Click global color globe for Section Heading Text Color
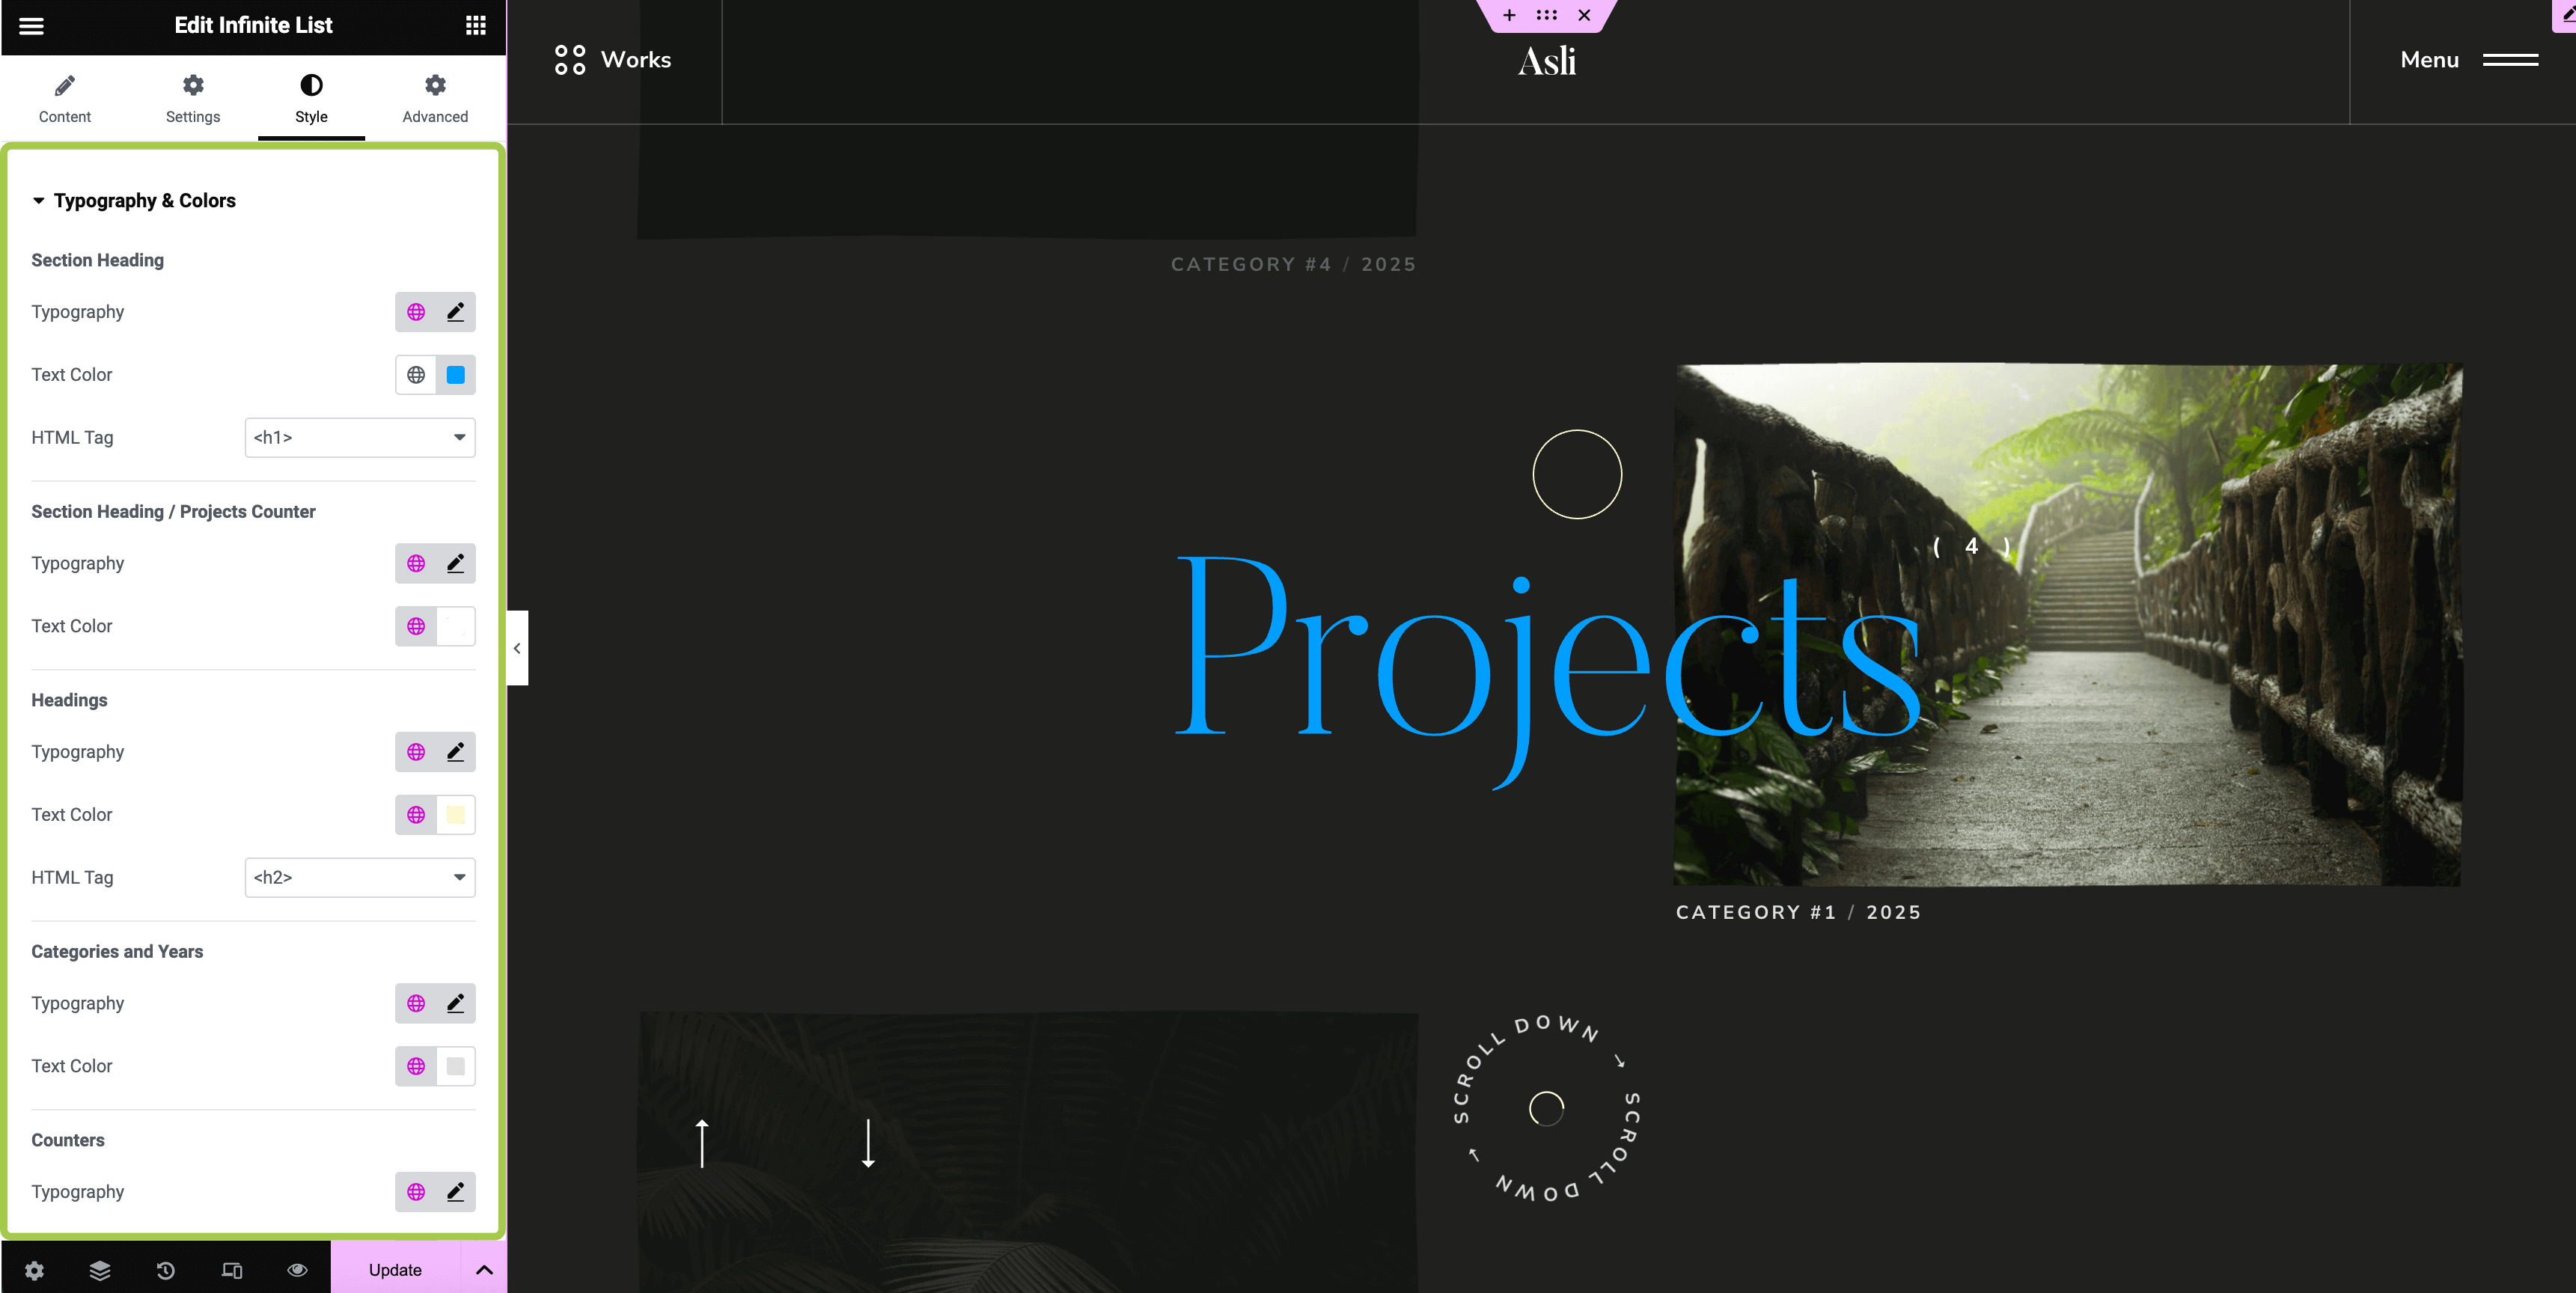This screenshot has width=2576, height=1293. pyautogui.click(x=416, y=375)
